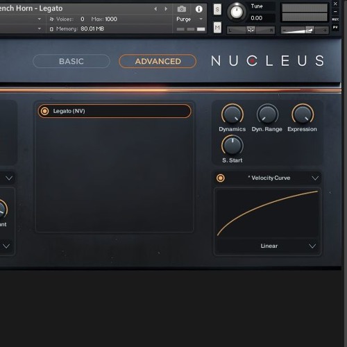Open the snapshot camera view
The width and height of the screenshot is (347, 347).
point(182,9)
